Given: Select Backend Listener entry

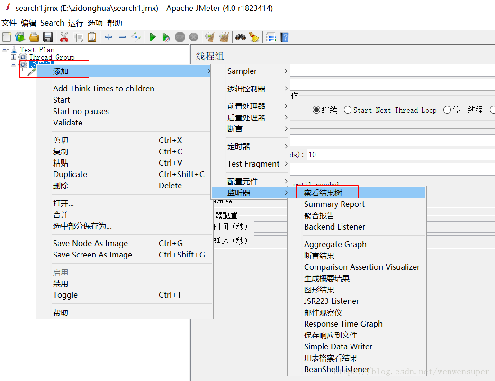Looking at the screenshot, I should click(357, 227).
